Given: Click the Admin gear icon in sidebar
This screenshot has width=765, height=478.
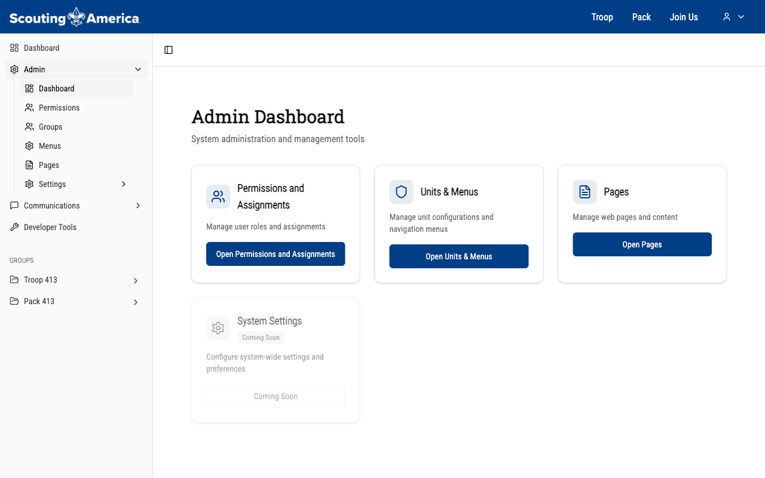Looking at the screenshot, I should pos(14,69).
